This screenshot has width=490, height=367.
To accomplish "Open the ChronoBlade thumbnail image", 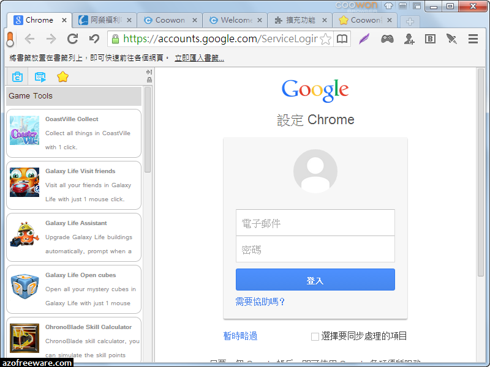I will [24, 338].
